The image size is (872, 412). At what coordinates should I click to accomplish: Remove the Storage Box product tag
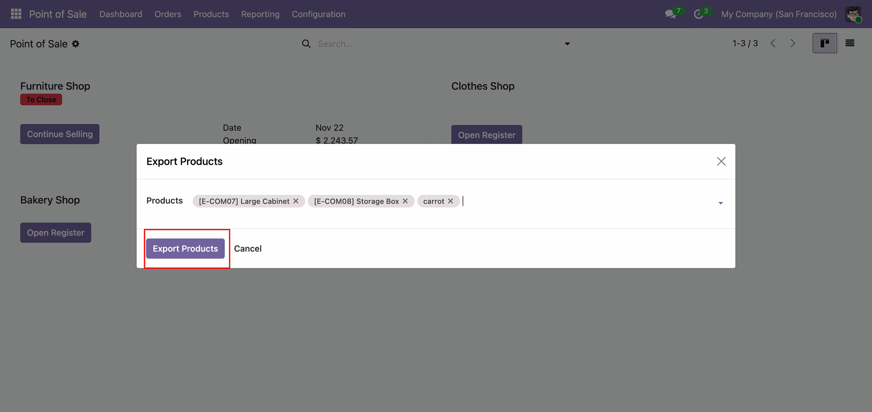(406, 201)
